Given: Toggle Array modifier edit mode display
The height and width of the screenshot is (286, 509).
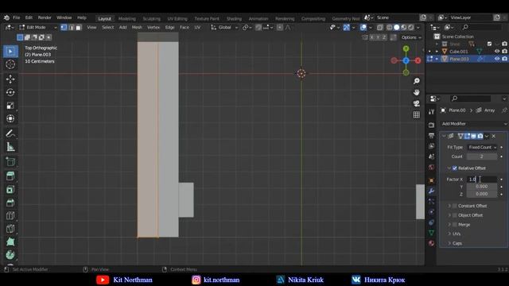Looking at the screenshot, I should click(x=467, y=136).
